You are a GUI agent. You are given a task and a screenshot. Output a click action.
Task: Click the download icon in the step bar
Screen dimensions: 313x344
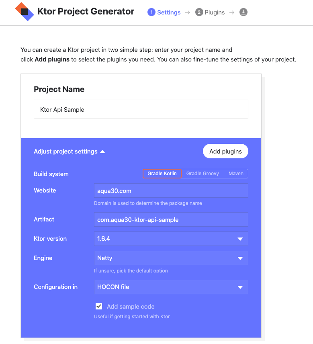pyautogui.click(x=243, y=12)
